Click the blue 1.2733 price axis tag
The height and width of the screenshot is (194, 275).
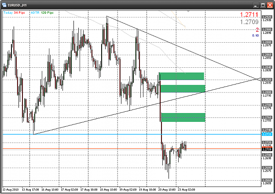tap(267, 134)
